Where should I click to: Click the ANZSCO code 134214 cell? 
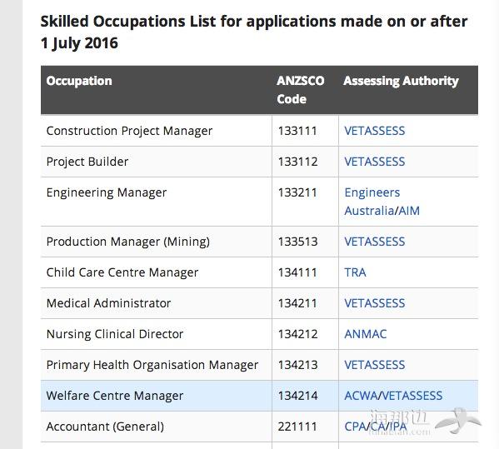tap(305, 396)
